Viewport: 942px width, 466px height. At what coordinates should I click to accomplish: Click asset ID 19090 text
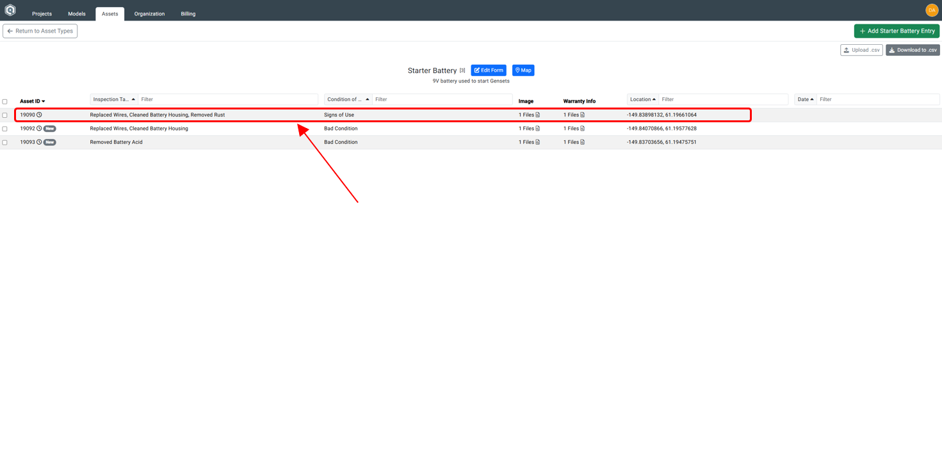28,115
